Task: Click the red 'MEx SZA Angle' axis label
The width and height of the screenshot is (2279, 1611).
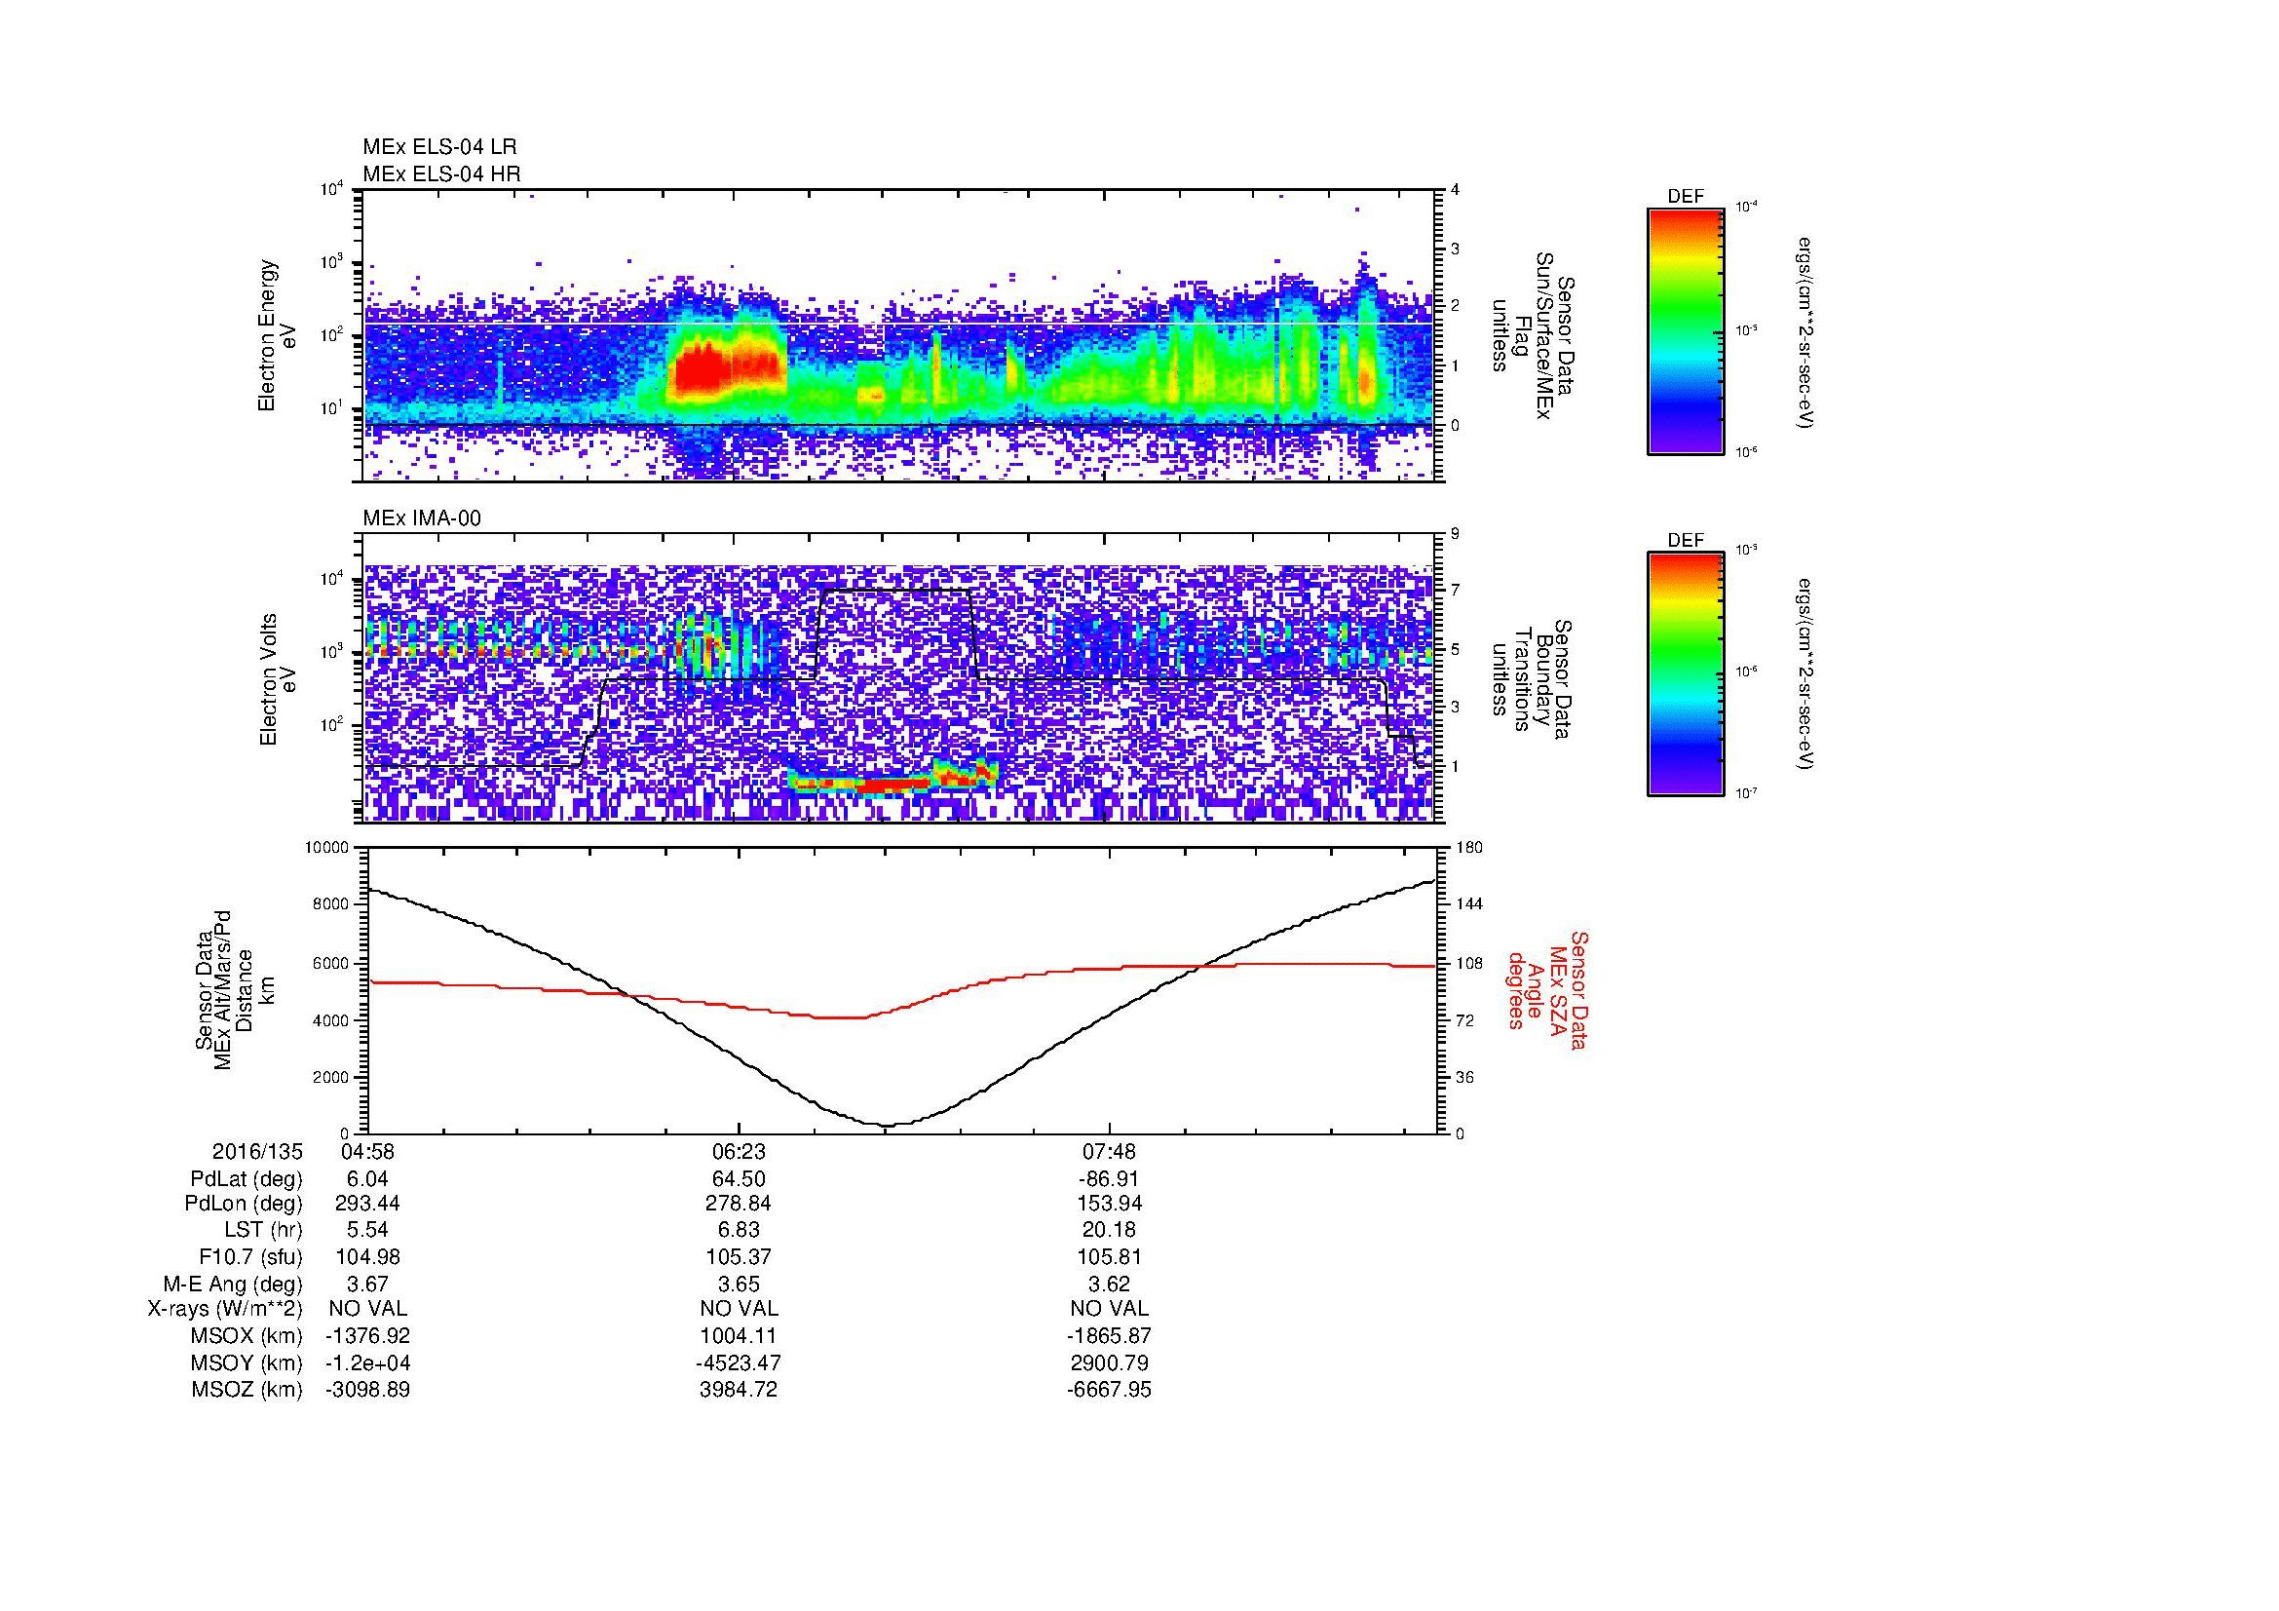Action: [1547, 989]
